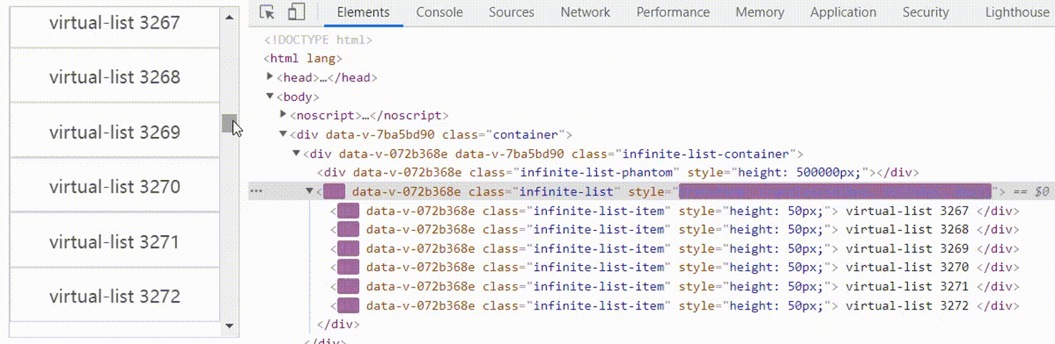This screenshot has height=344, width=1055.
Task: Expand the noscript element node
Action: click(283, 115)
